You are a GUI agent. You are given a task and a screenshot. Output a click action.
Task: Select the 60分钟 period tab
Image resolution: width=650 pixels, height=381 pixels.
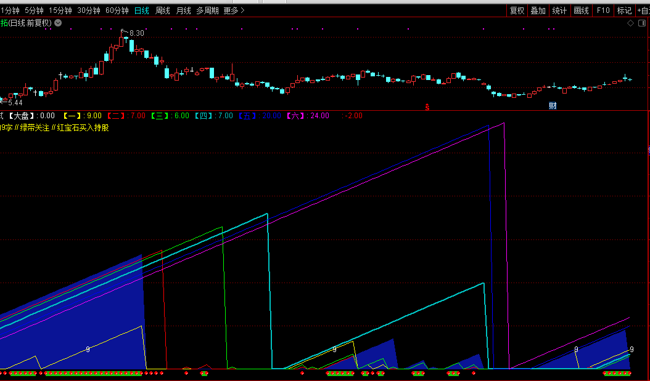click(x=117, y=10)
